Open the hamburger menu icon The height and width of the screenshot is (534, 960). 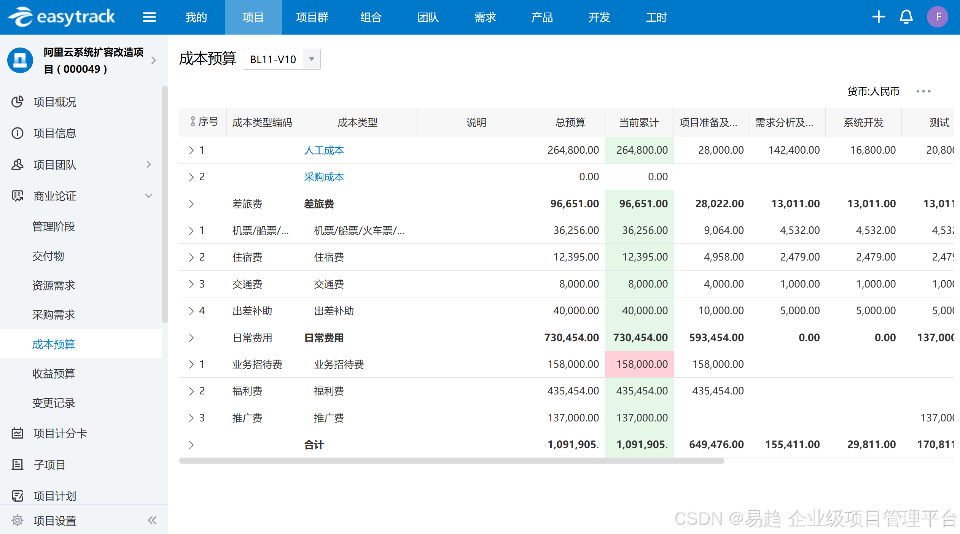pyautogui.click(x=149, y=17)
